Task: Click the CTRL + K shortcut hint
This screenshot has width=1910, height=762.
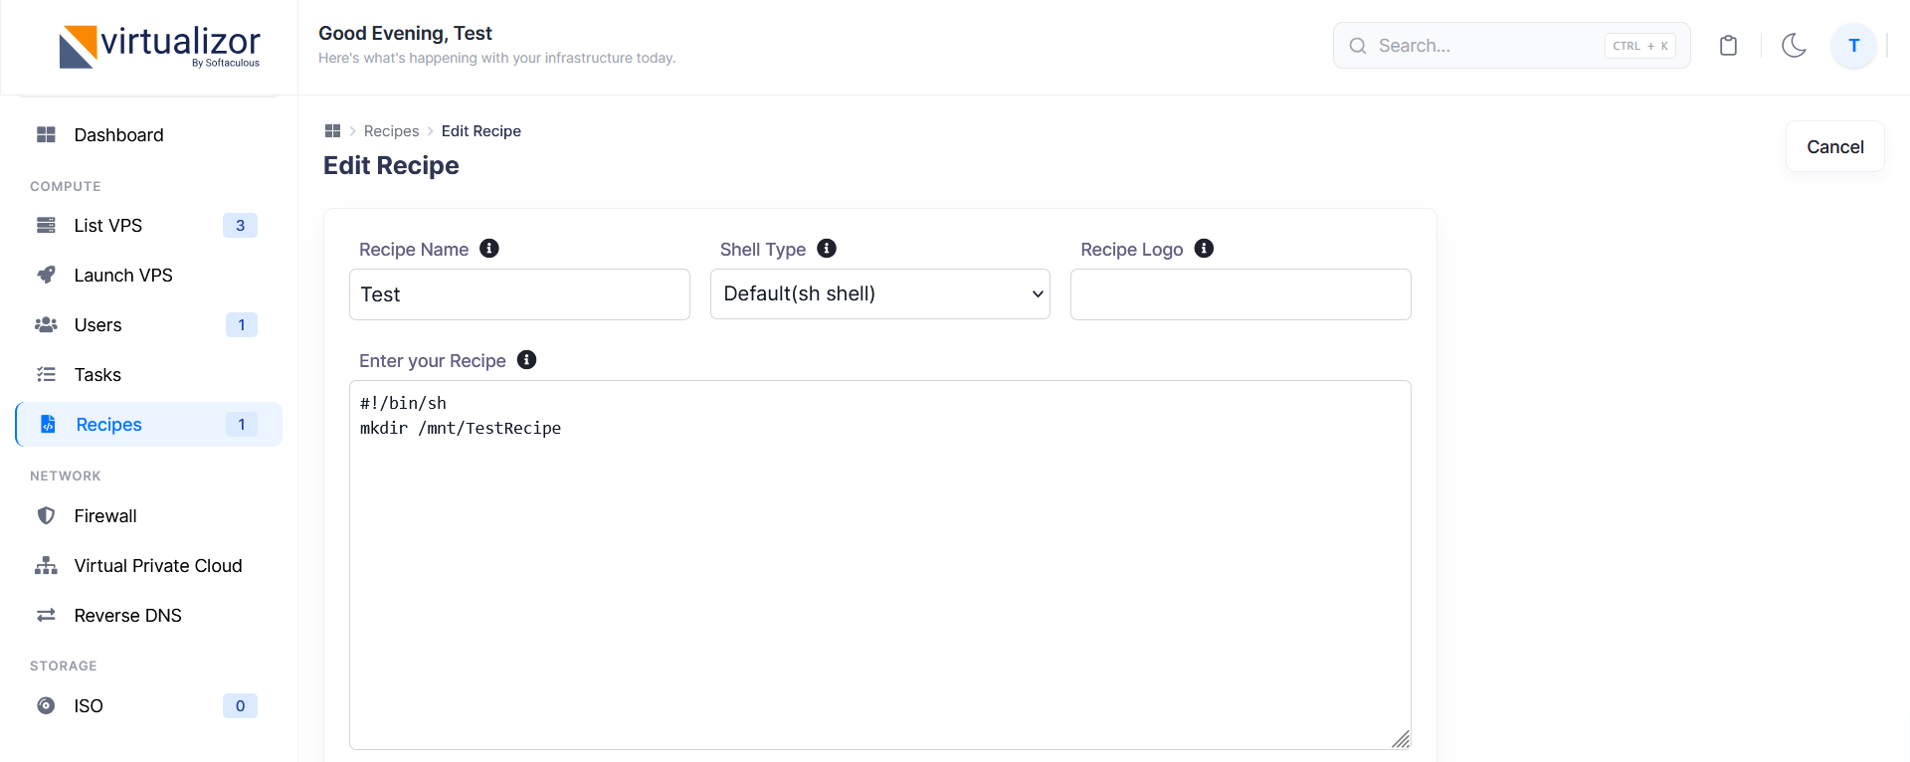Action: pos(1640,46)
